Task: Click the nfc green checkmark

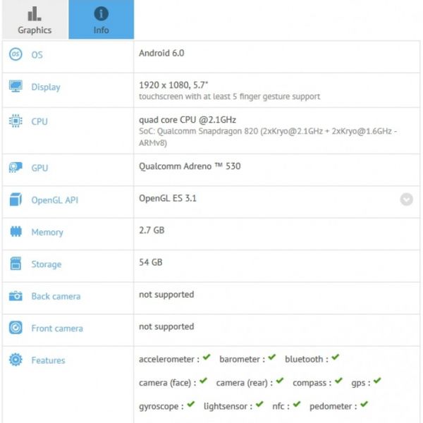Action: click(x=297, y=405)
